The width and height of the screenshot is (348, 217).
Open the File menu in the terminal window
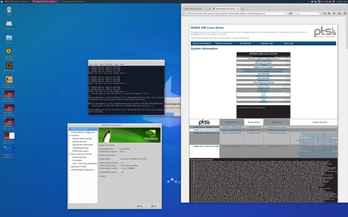pos(90,64)
